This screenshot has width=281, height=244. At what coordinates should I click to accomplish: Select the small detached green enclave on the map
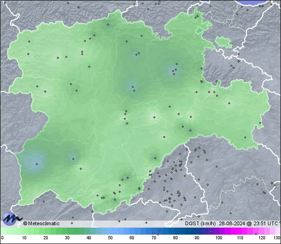coord(223,42)
